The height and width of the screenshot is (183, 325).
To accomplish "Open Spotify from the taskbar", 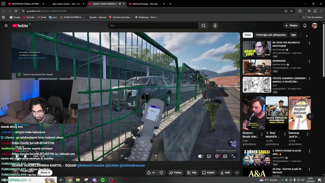I will pyautogui.click(x=103, y=180).
